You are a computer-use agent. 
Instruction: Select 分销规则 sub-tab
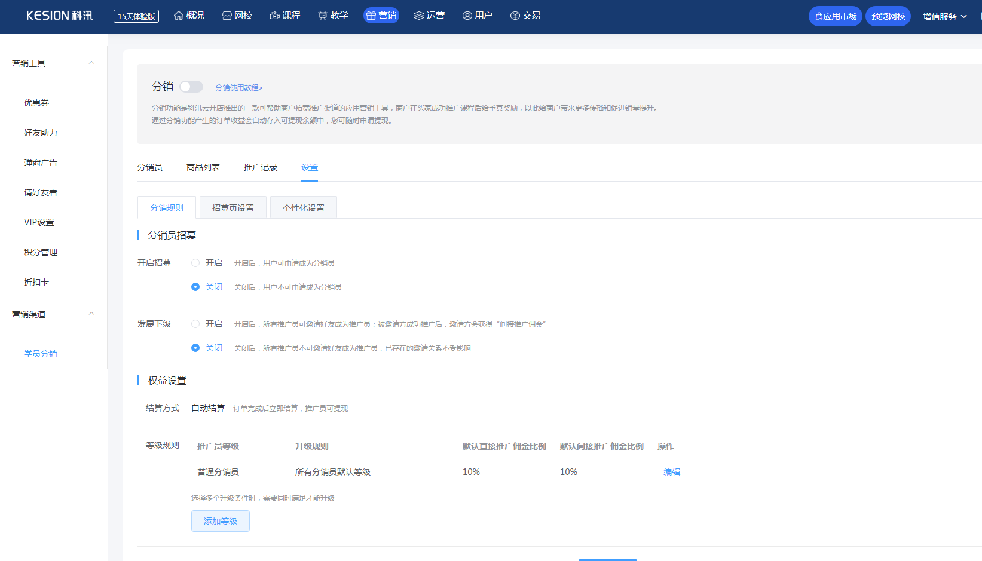(167, 208)
